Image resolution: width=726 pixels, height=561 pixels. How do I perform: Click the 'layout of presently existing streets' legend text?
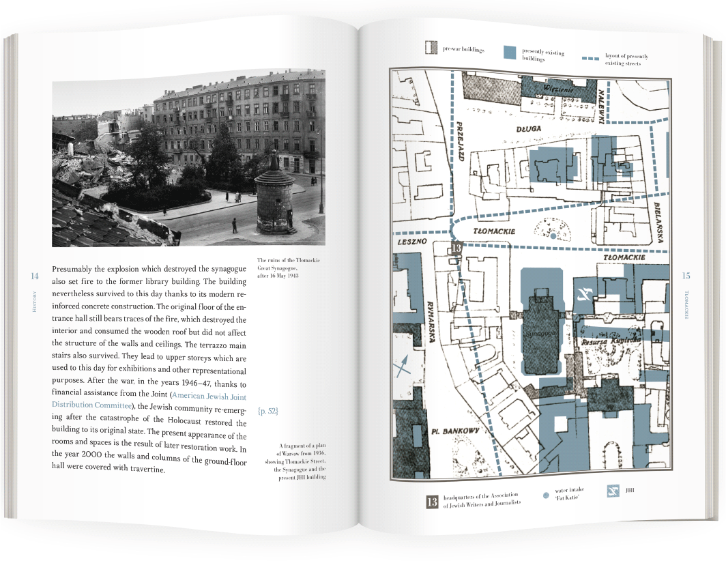coord(626,59)
